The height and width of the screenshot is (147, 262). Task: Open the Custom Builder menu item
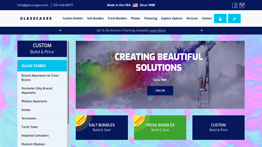(x=73, y=19)
